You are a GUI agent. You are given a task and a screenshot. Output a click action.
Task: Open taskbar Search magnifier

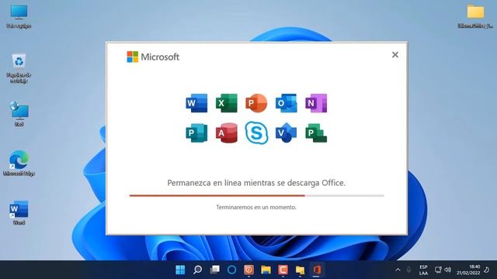coord(197,270)
